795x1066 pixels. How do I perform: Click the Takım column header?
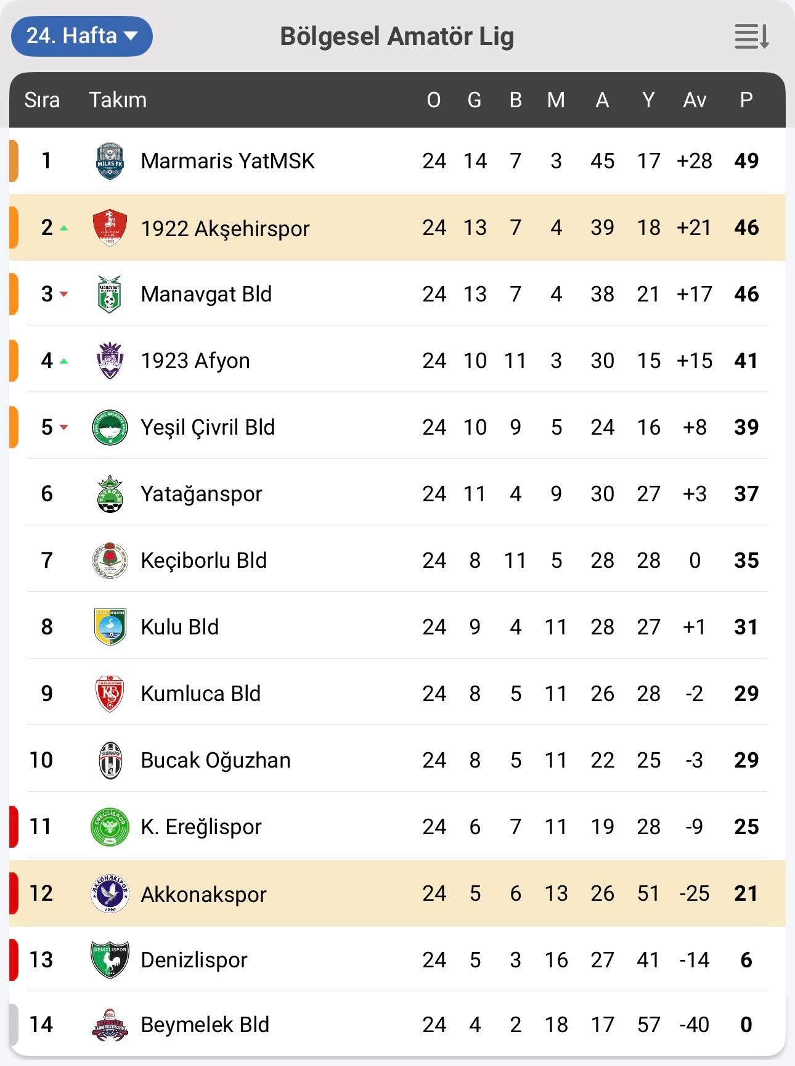tap(118, 100)
